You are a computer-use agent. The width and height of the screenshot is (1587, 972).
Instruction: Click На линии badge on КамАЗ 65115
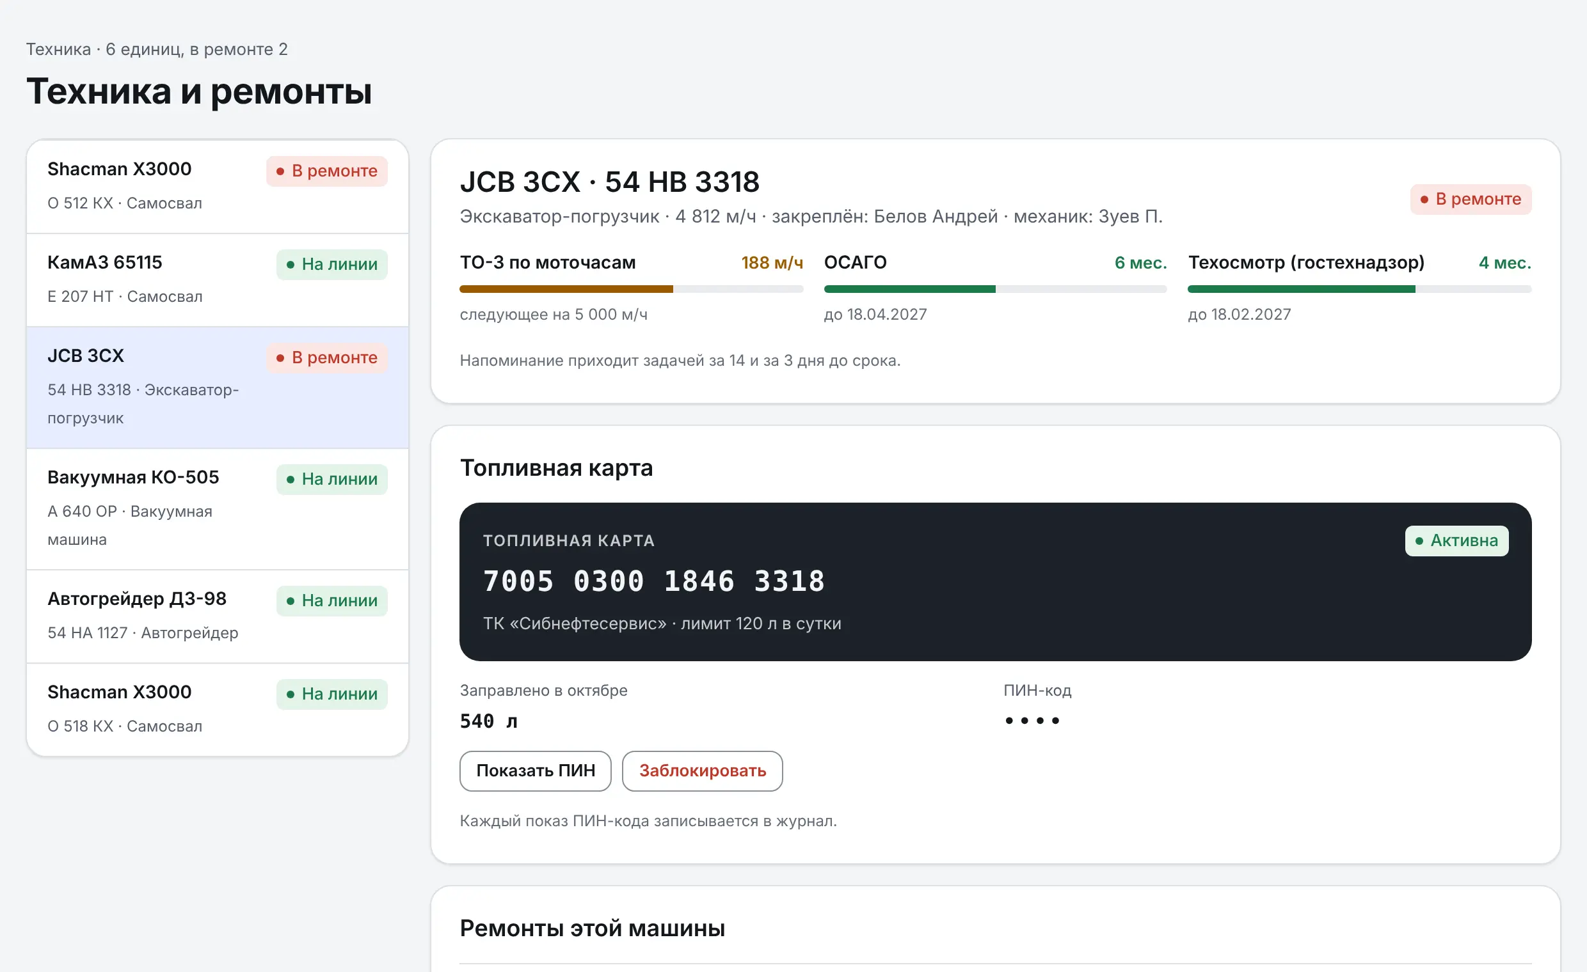coord(331,264)
